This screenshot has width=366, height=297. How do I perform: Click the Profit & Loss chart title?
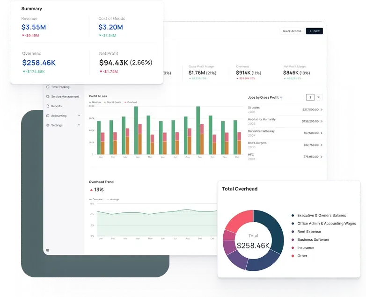pyautogui.click(x=98, y=96)
